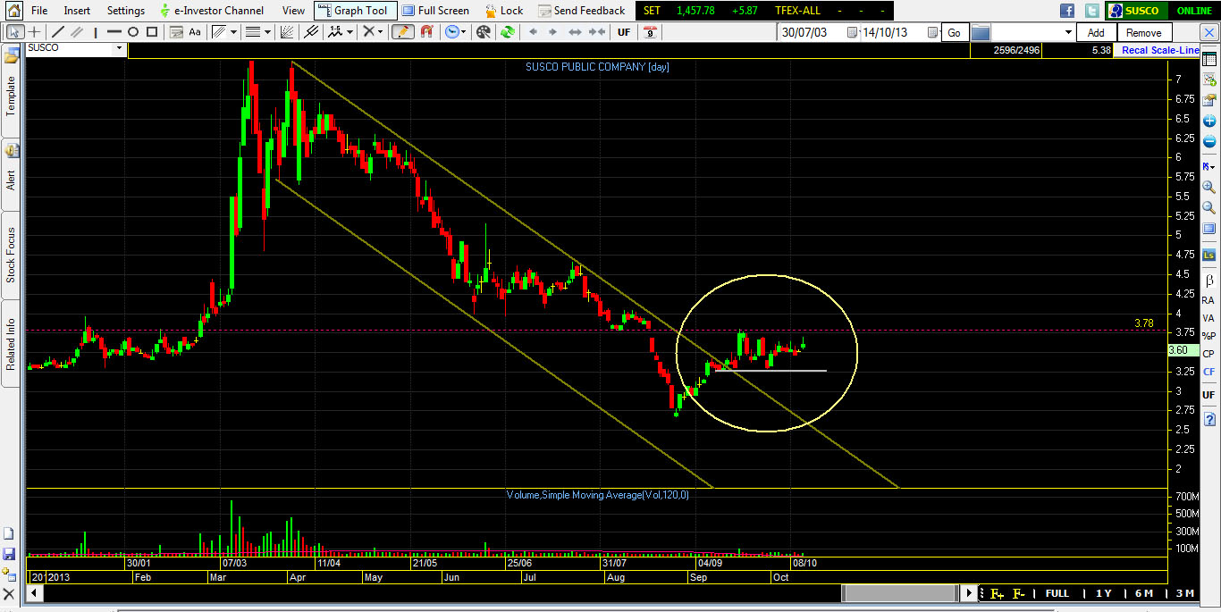
Task: Toggle the Graph Tool toolbar
Action: [x=355, y=11]
